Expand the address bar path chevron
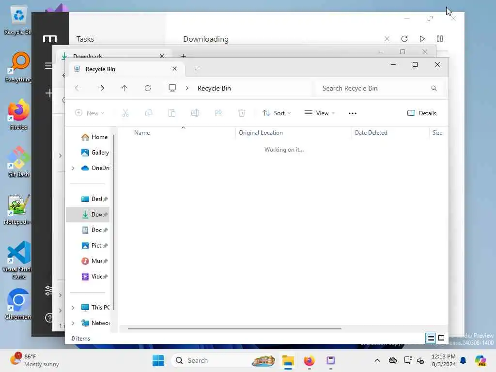The width and height of the screenshot is (496, 372). [x=187, y=88]
